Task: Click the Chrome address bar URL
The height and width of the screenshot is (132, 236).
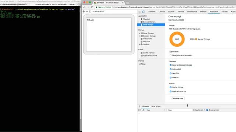Action: coord(171,7)
